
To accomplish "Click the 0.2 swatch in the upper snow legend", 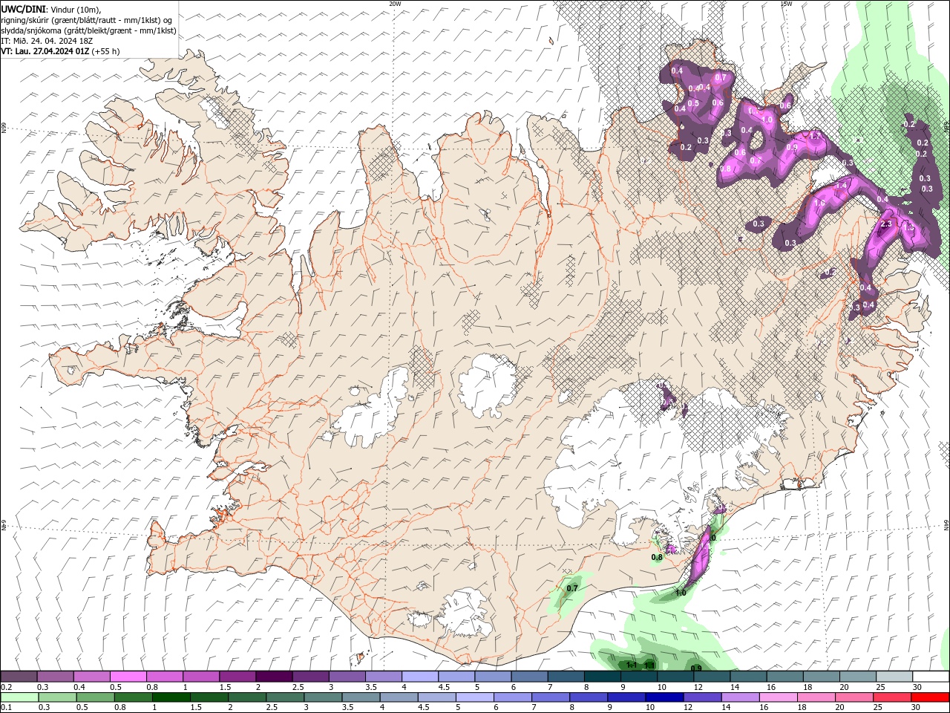I will point(19,677).
